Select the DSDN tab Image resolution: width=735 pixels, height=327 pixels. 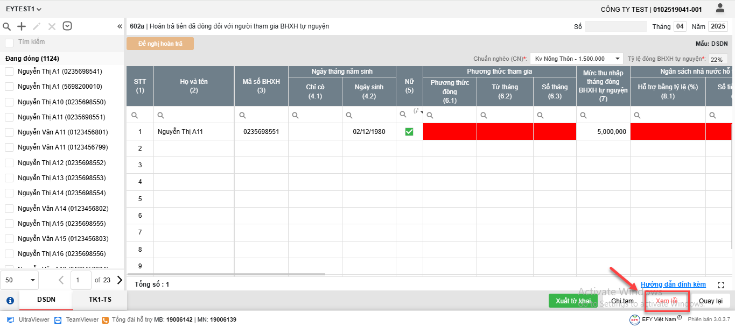[46, 300]
